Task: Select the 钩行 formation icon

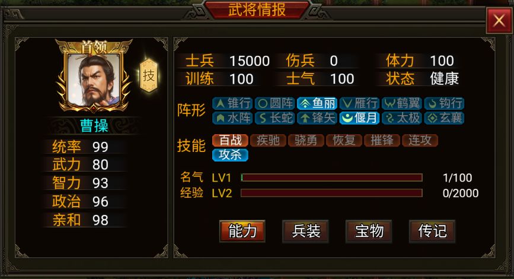Action: pos(444,103)
